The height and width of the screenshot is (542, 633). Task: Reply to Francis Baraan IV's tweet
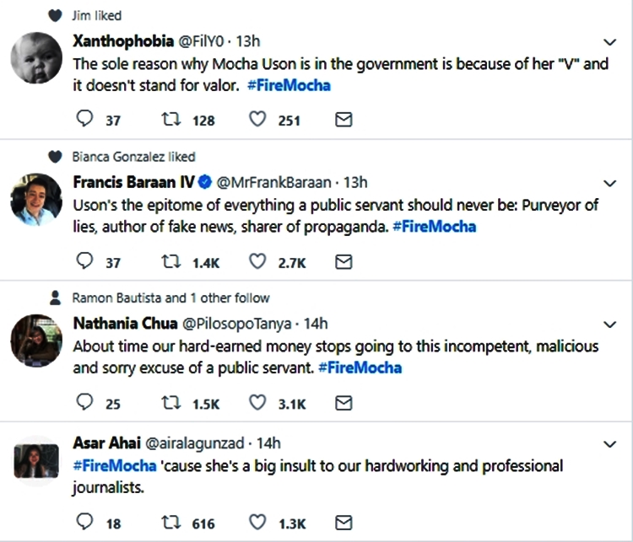pos(84,262)
